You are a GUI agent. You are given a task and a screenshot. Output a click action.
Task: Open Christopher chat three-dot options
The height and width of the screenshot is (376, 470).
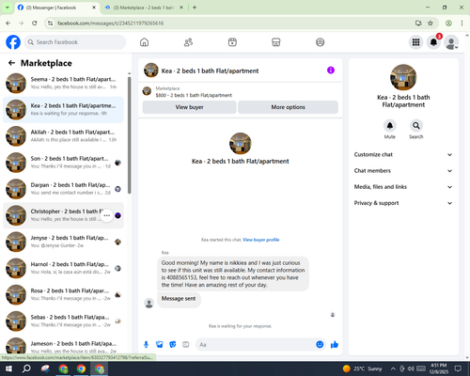(x=107, y=215)
